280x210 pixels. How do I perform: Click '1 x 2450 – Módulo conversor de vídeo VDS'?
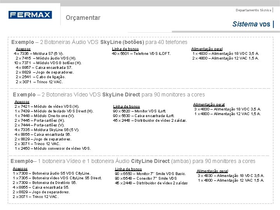[53, 149]
